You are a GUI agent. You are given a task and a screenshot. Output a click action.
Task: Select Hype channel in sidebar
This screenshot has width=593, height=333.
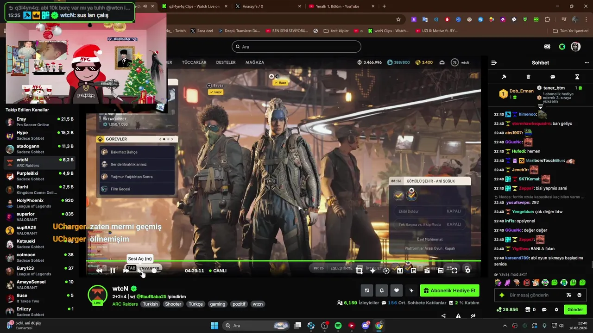click(39, 135)
